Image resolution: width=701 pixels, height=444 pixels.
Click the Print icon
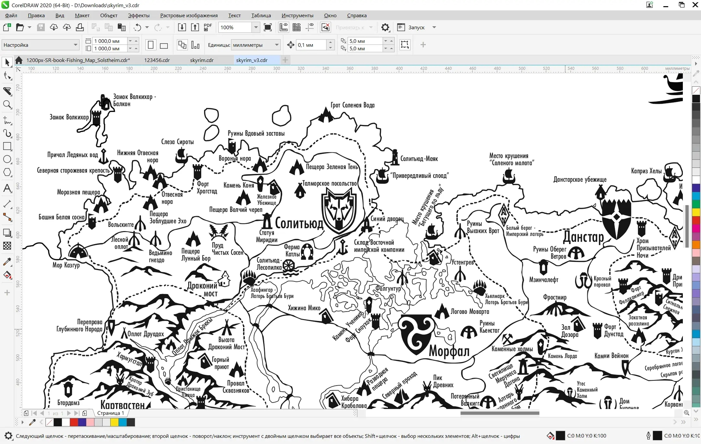click(80, 27)
